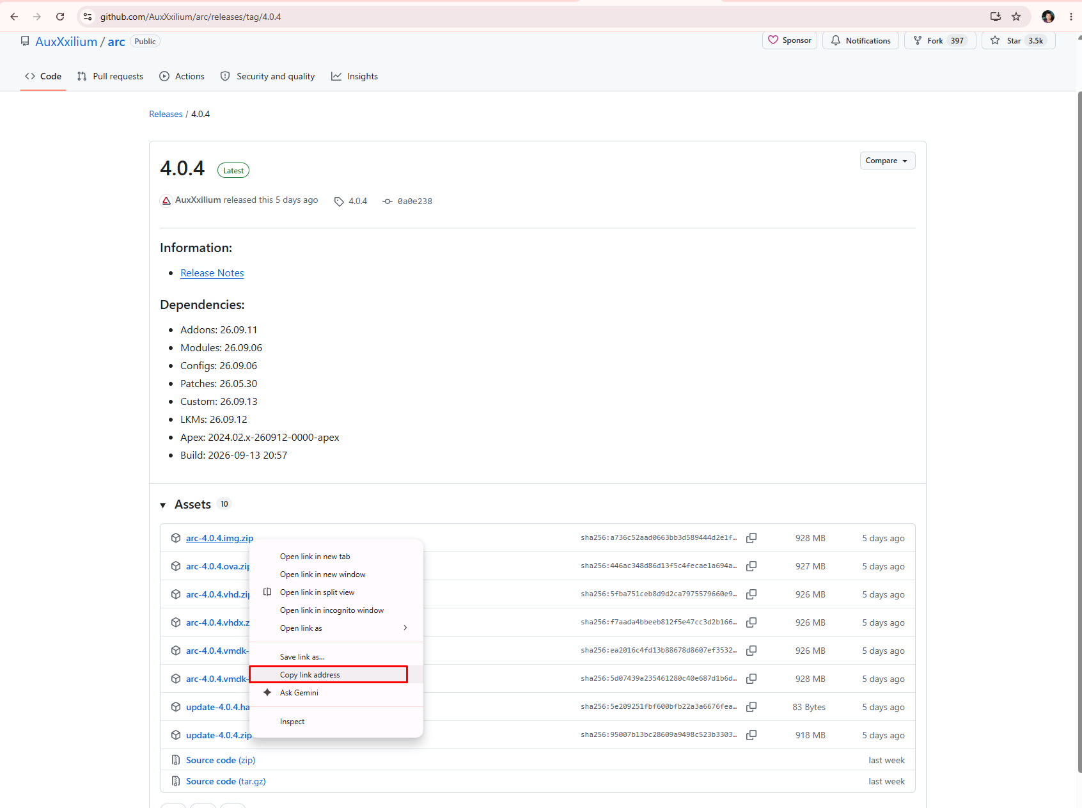Expand the Open link as submenu arrow
The height and width of the screenshot is (808, 1082).
tap(405, 628)
